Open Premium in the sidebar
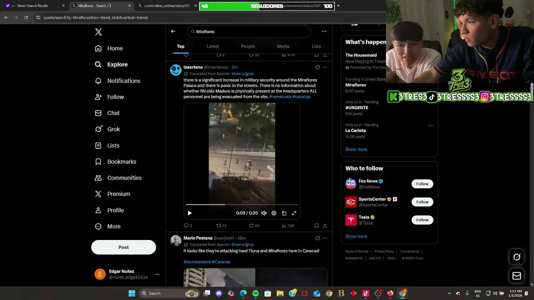This screenshot has height=300, width=534. coord(113,194)
